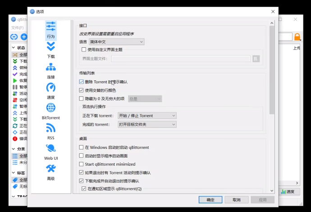The width and height of the screenshot is (311, 212).
Task: Toggle 在通知区域显示 qBittorrent checkbox
Action: point(84,189)
